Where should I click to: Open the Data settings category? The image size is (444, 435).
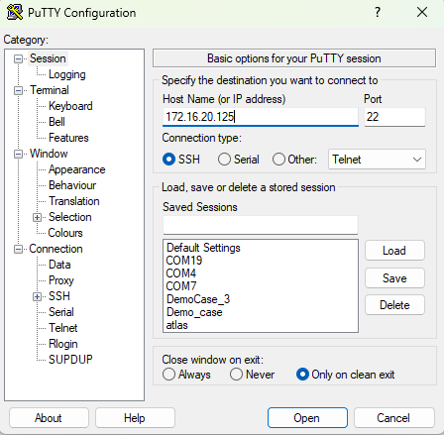click(x=59, y=265)
